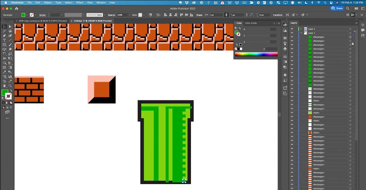This screenshot has height=190, width=366.
Task: Click the Opacity label in control bar
Action: pos(112,15)
